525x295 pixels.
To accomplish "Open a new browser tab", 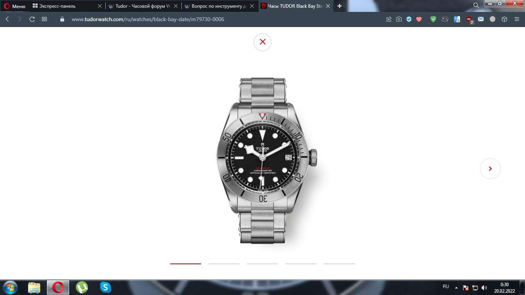I will pyautogui.click(x=339, y=6).
